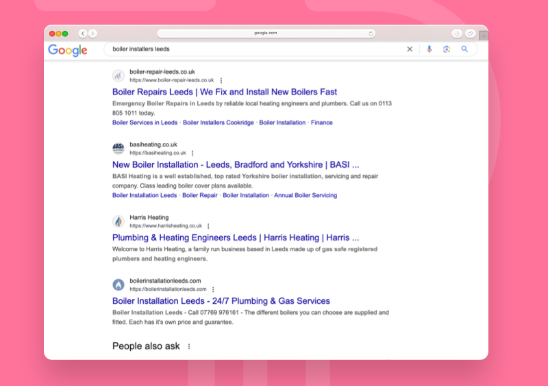Click the Google logo
The width and height of the screenshot is (548, 386).
[68, 50]
